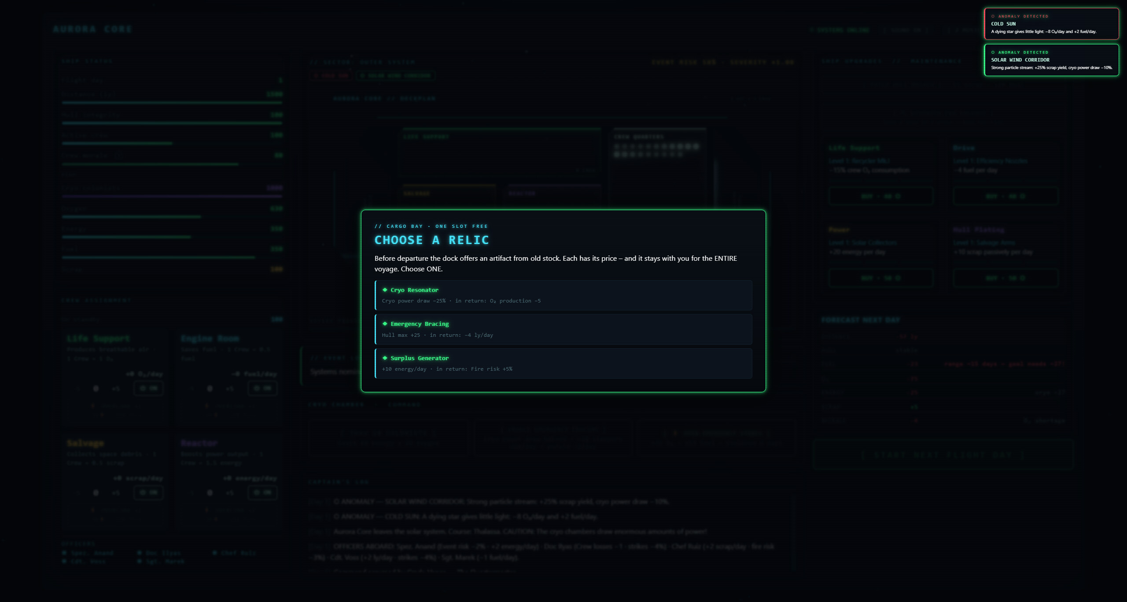Screen dimensions: 1127x602
Task: Click the AURORA CORE title behind the dialog
Action: [92, 29]
